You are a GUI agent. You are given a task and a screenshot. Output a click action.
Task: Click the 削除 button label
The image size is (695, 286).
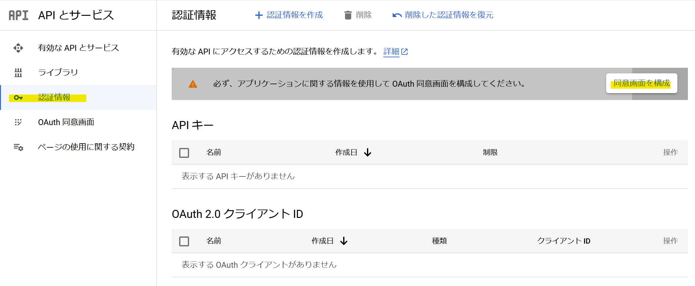tap(364, 15)
